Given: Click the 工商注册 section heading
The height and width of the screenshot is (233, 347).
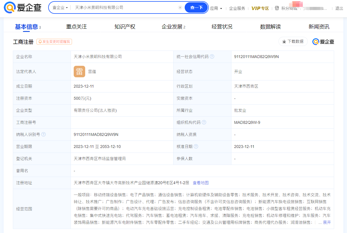Looking at the screenshot, I should pyautogui.click(x=23, y=42).
